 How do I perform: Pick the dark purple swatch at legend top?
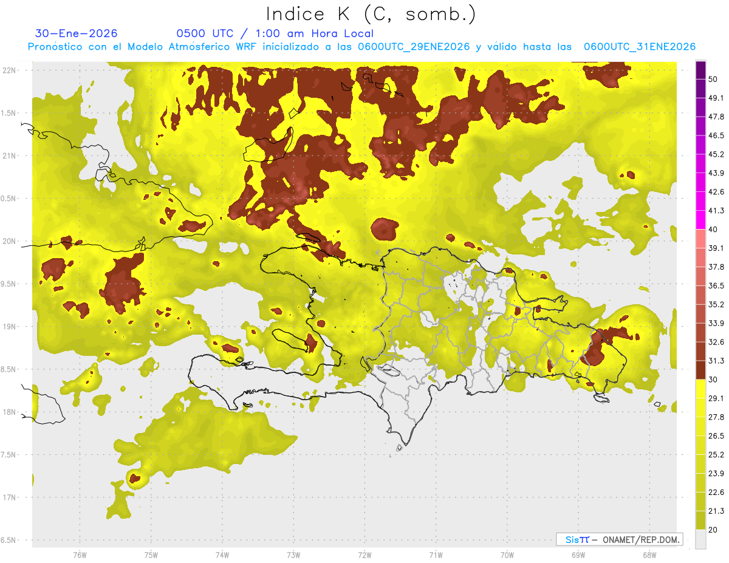700,70
